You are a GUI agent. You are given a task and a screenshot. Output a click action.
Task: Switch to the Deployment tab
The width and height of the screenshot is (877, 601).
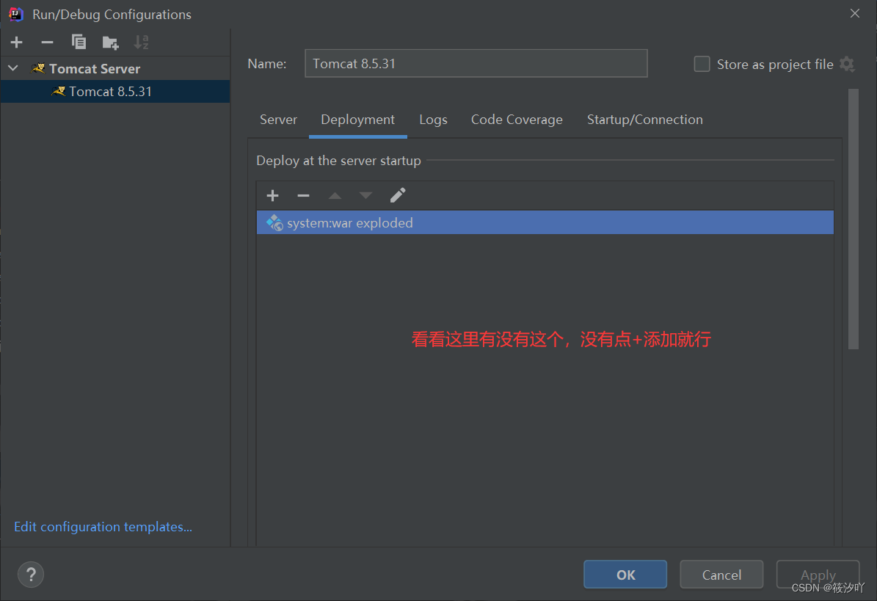click(x=358, y=120)
